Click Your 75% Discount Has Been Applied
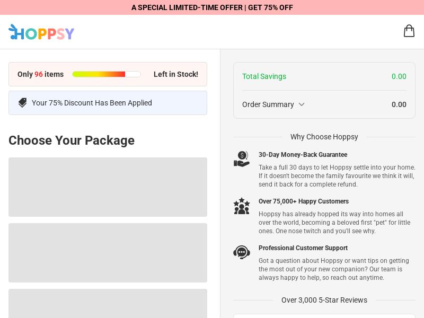Viewport: 424px width, 318px height. click(x=92, y=103)
